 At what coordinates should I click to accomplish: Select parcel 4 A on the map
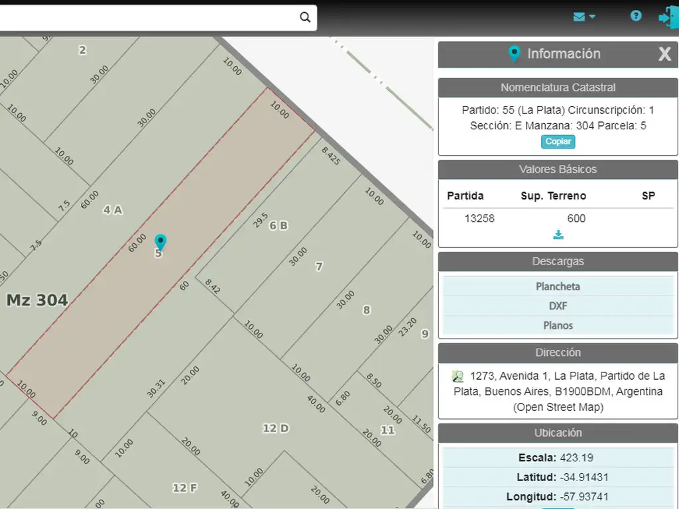113,210
